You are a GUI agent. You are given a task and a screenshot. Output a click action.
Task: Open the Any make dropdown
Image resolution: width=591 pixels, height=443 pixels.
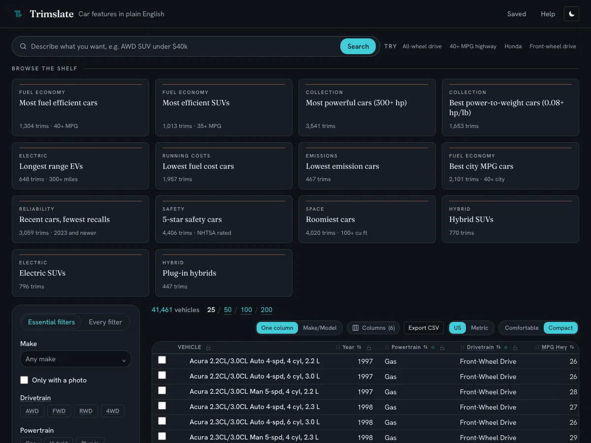coord(76,359)
